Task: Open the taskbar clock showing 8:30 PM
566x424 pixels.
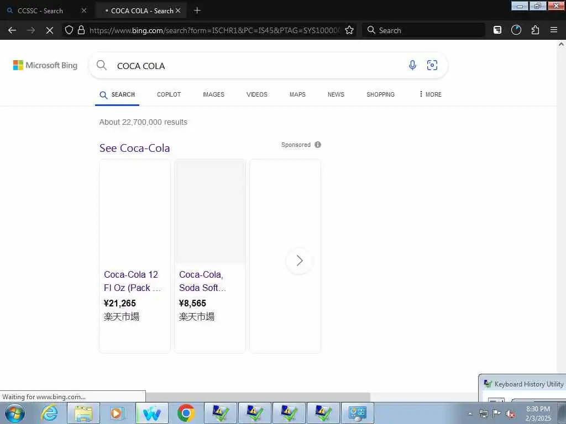Action: coord(538,414)
